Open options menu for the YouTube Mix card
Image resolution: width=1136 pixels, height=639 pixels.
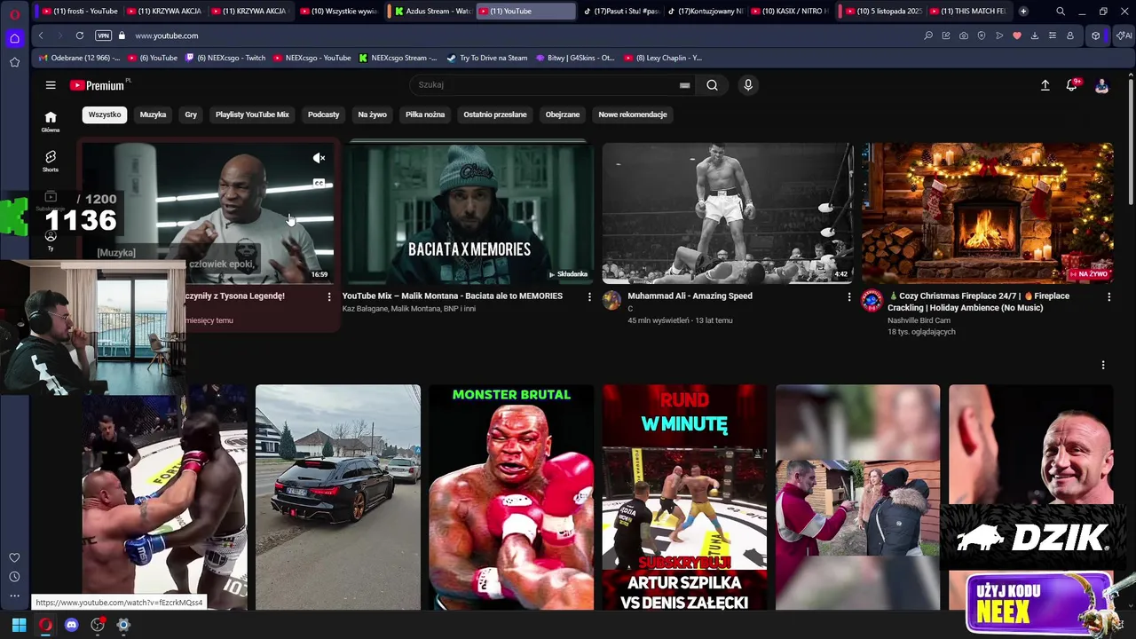pos(588,296)
